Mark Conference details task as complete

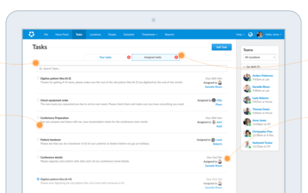(x=38, y=157)
